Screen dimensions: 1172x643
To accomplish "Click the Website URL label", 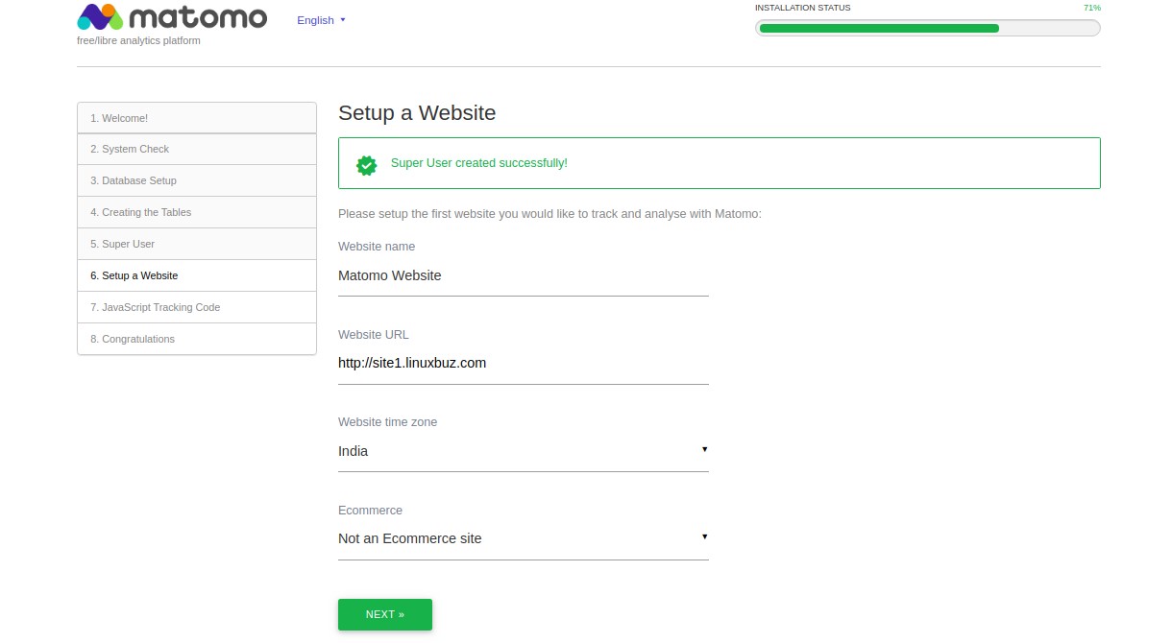I will click(374, 335).
